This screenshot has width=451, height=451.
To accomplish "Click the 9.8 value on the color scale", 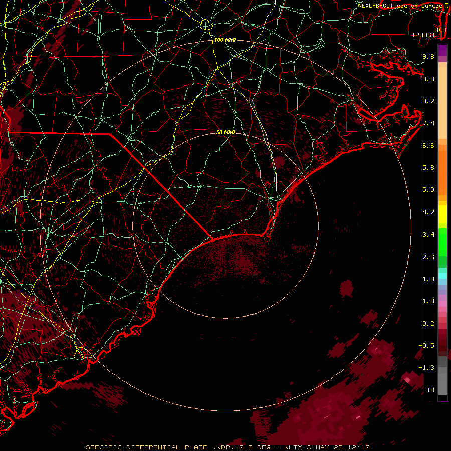I will [428, 56].
